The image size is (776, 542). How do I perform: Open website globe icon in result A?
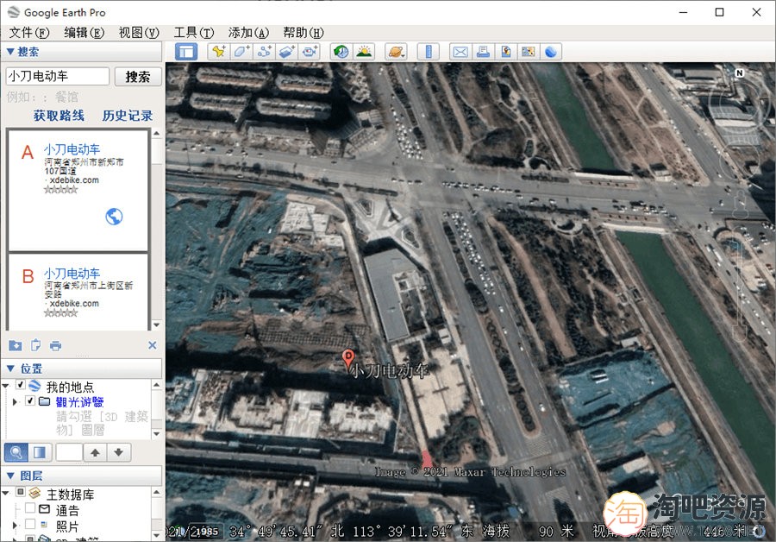click(114, 217)
